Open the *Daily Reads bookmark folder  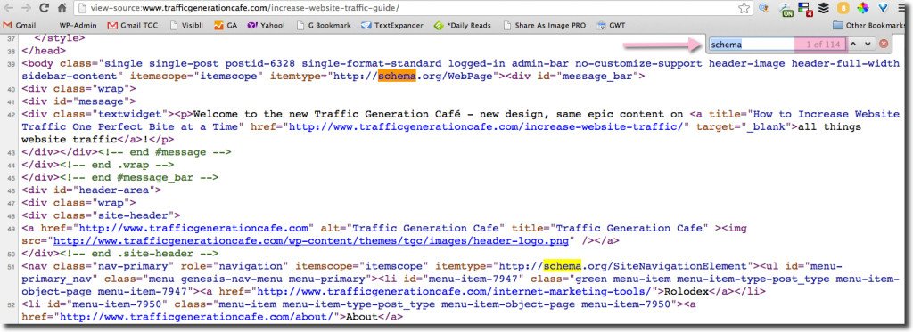pyautogui.click(x=462, y=26)
